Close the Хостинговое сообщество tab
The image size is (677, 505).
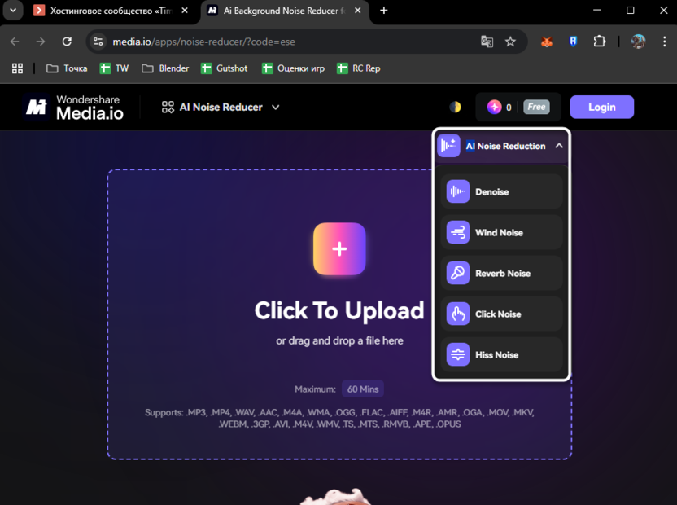(185, 11)
